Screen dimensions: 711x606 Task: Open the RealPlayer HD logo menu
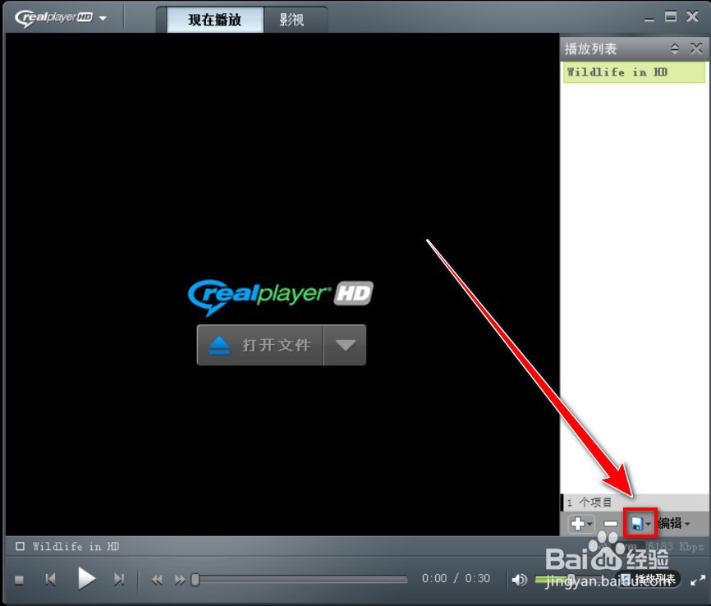click(60, 18)
